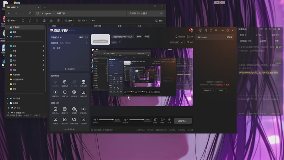The image size is (284, 160).
Task: Open the 场景切换器 tool
Action: [74, 121]
